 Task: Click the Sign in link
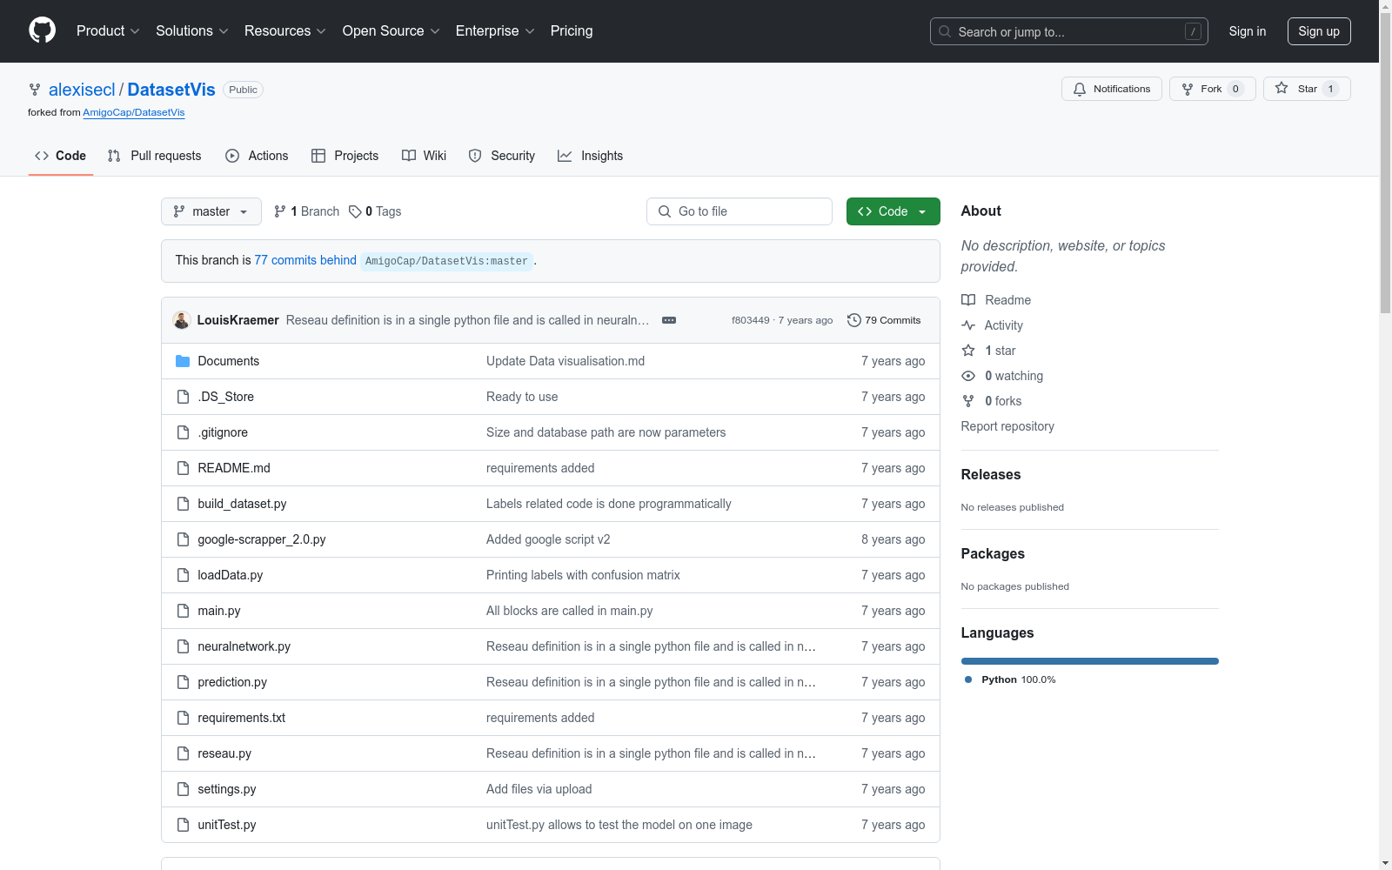[x=1248, y=31]
